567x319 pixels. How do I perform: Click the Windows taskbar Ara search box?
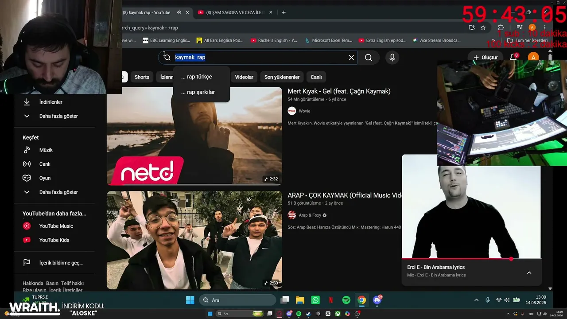pos(238,300)
